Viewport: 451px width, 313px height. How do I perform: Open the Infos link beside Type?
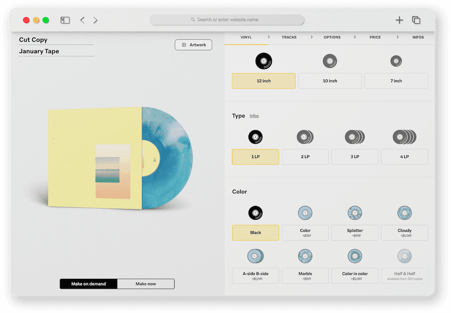[254, 116]
